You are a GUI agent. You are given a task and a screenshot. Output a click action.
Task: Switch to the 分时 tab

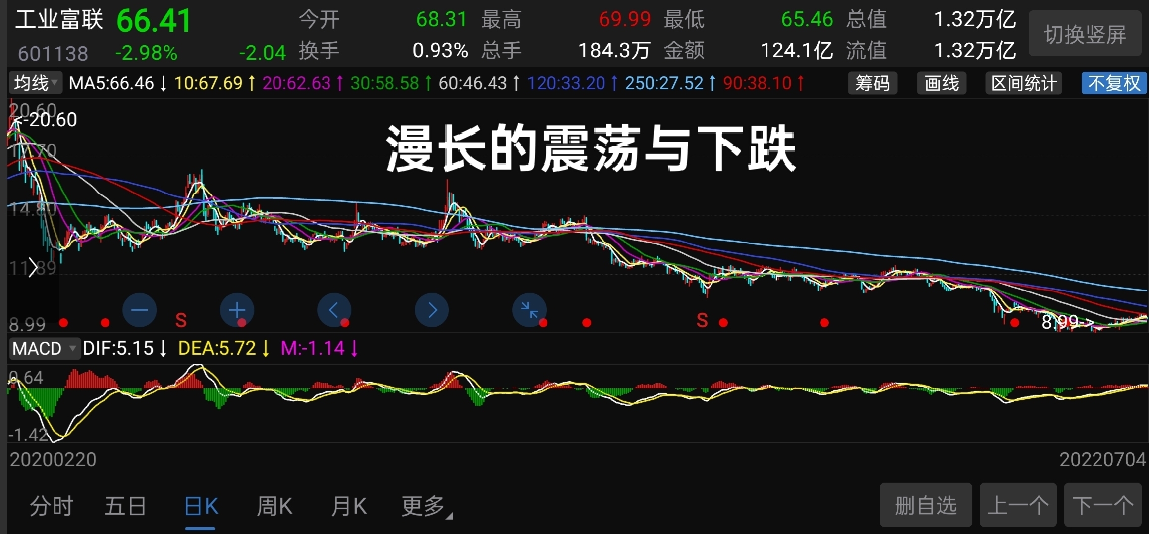[52, 506]
